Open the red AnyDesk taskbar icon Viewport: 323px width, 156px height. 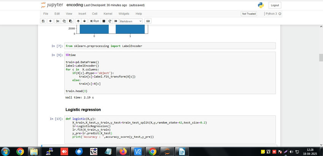[64, 152]
